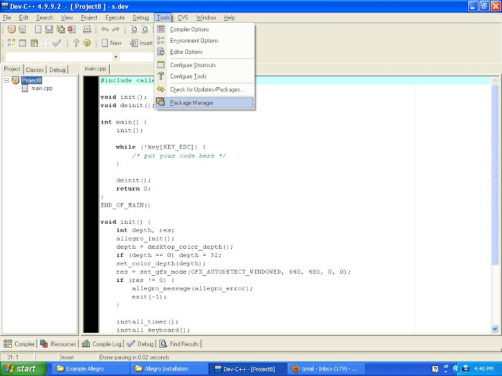Screen dimensions: 502x376
Task: Switch to the Classes sidebar tab
Action: pos(35,70)
